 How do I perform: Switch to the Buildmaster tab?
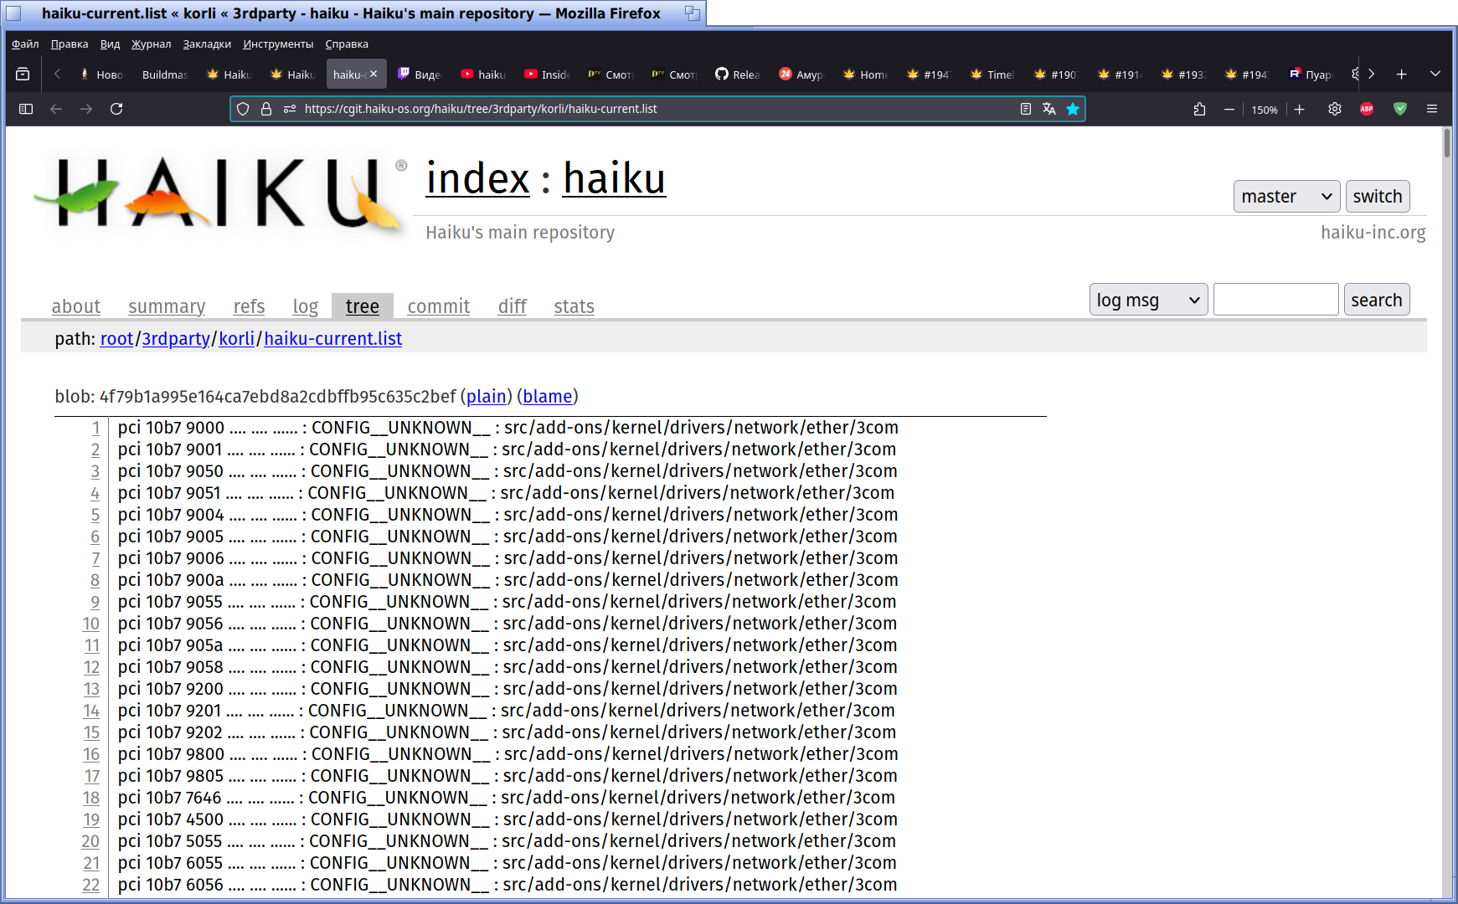164,74
